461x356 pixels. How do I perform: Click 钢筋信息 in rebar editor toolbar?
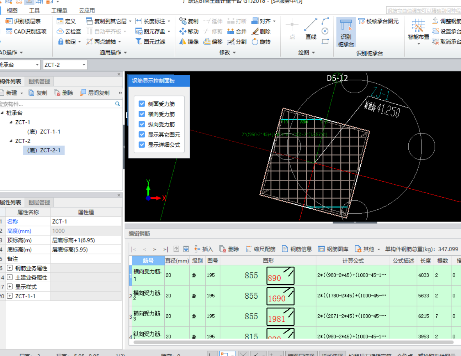[297, 249]
